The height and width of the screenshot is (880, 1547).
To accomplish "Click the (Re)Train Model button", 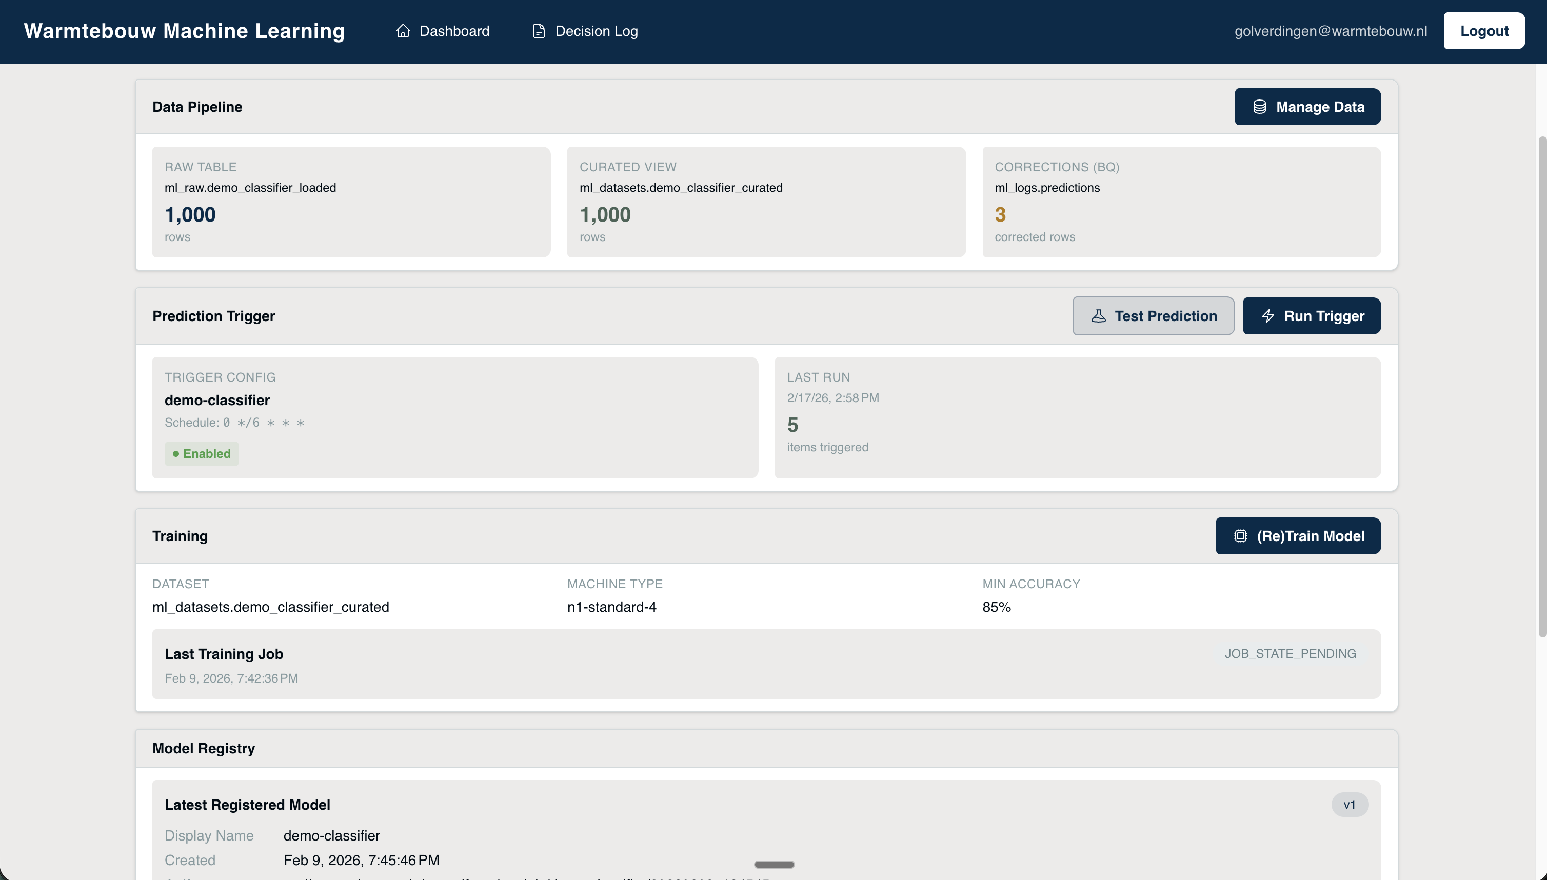I will [1298, 535].
